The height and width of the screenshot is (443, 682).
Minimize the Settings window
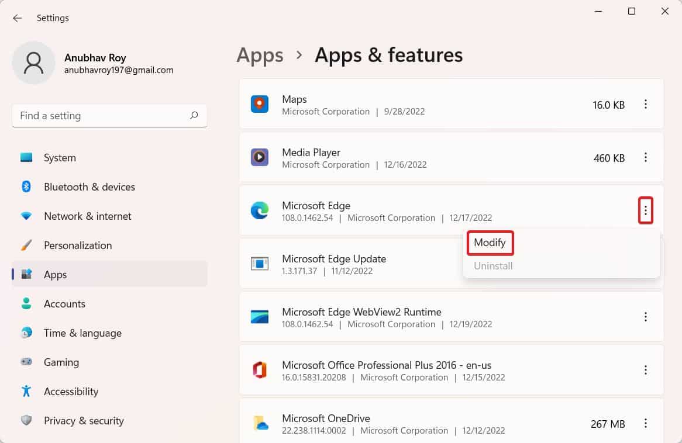[x=598, y=11]
